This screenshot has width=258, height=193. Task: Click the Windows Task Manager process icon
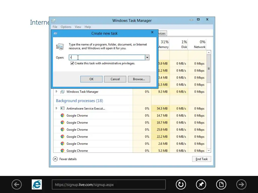[62, 92]
